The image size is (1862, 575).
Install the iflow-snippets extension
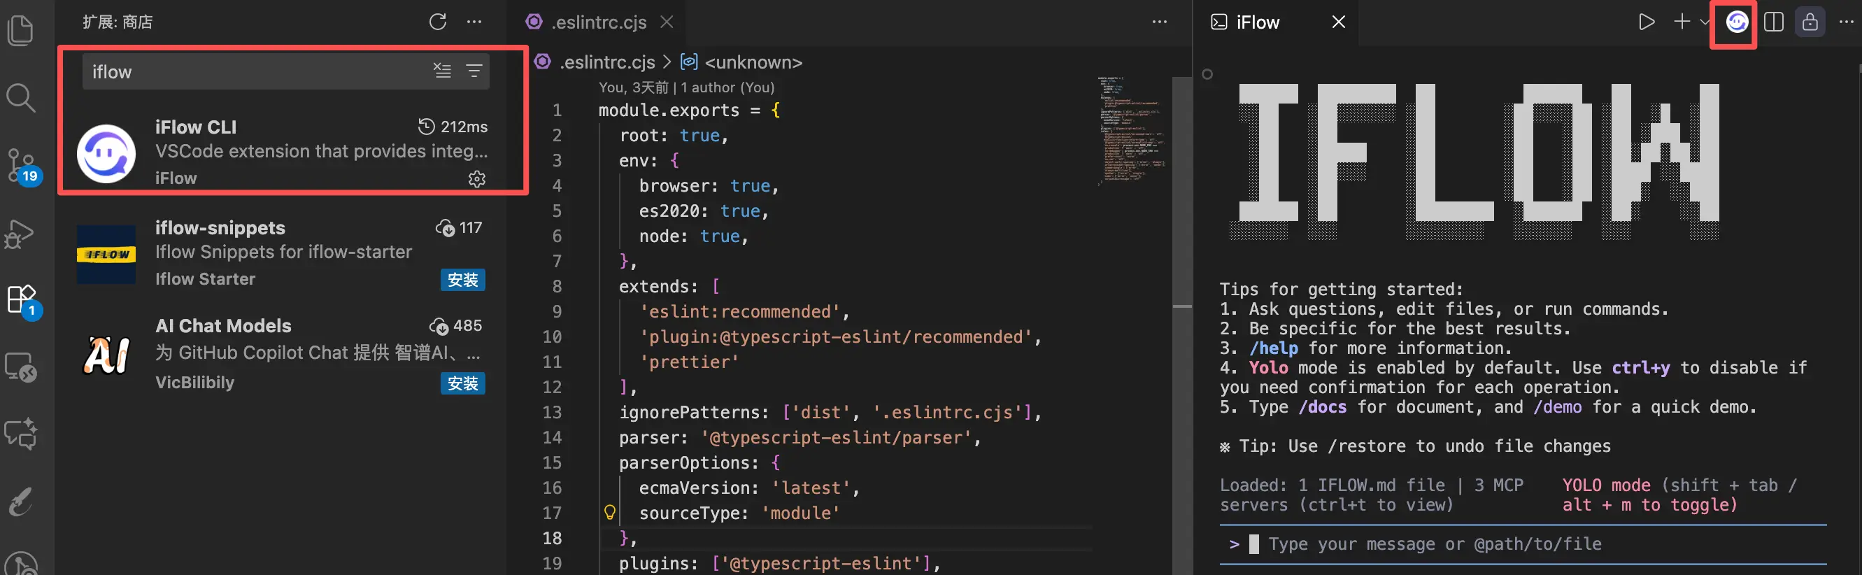(462, 280)
